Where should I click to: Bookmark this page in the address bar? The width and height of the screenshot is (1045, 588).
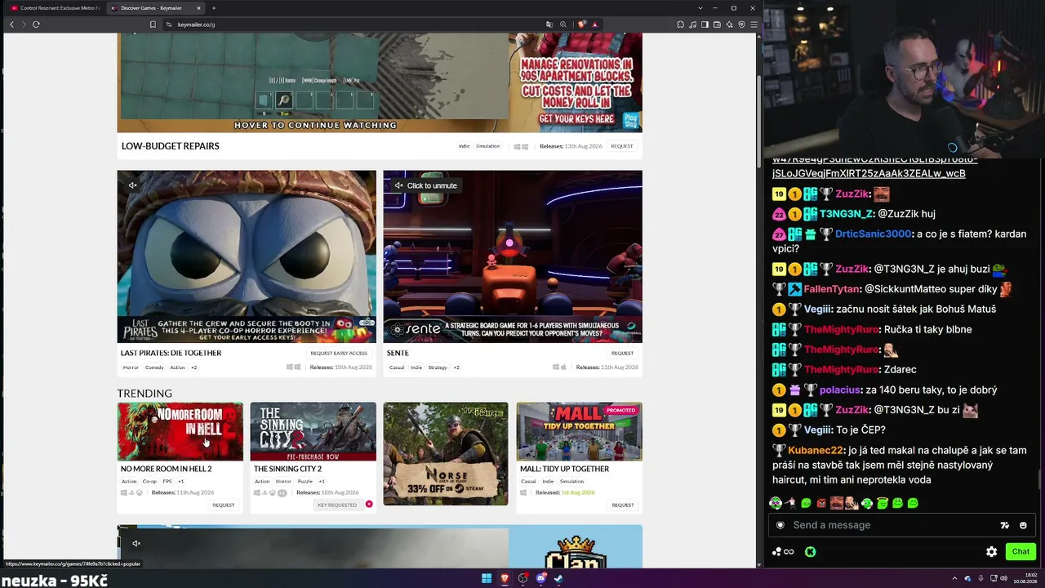[x=153, y=24]
